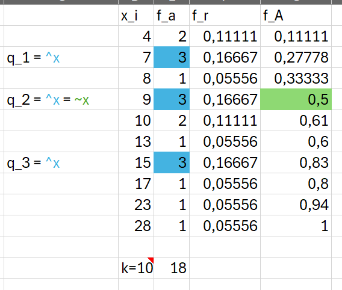Click the q_3 = ^x label cell
This screenshot has height=290, width=342.
pyautogui.click(x=61, y=162)
